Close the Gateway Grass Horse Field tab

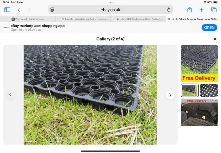[x=169, y=19]
